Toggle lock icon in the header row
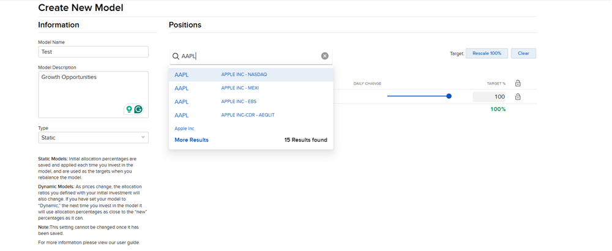This screenshot has width=612, height=251. [x=518, y=83]
